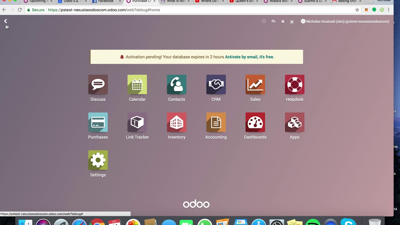Open the CRM app
Image resolution: width=400 pixels, height=225 pixels.
click(x=216, y=85)
